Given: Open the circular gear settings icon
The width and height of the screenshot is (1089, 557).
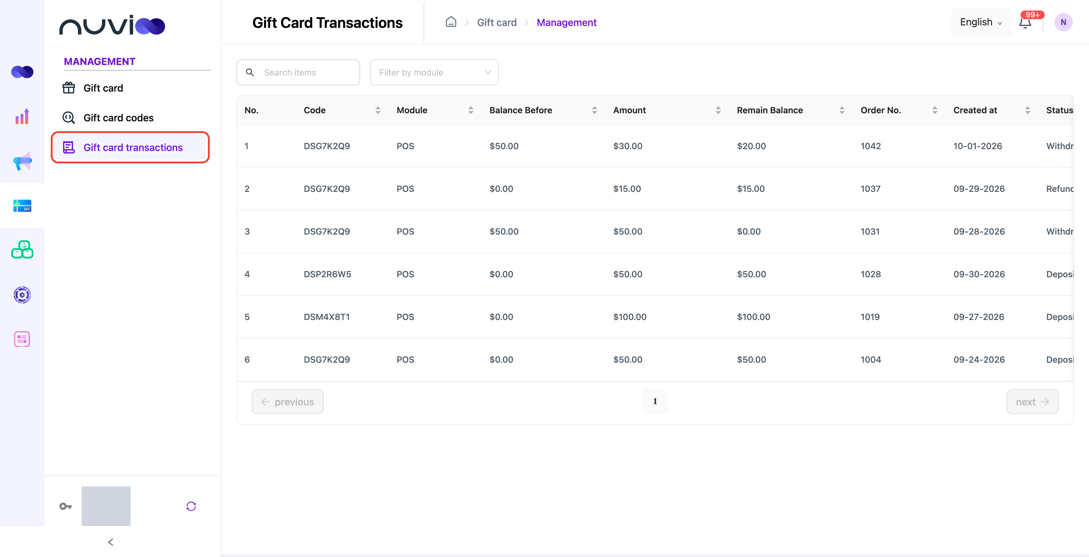Looking at the screenshot, I should coord(22,295).
